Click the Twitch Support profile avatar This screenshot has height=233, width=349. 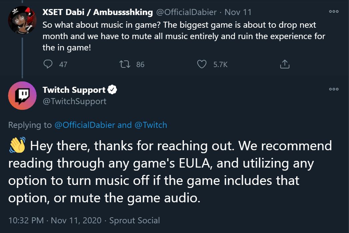(x=22, y=95)
